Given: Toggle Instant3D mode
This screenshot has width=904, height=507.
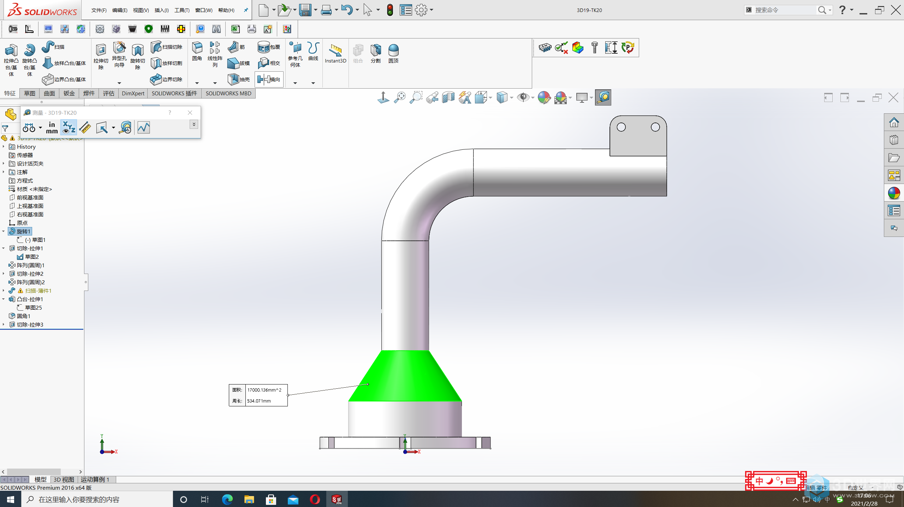Looking at the screenshot, I should (x=335, y=54).
